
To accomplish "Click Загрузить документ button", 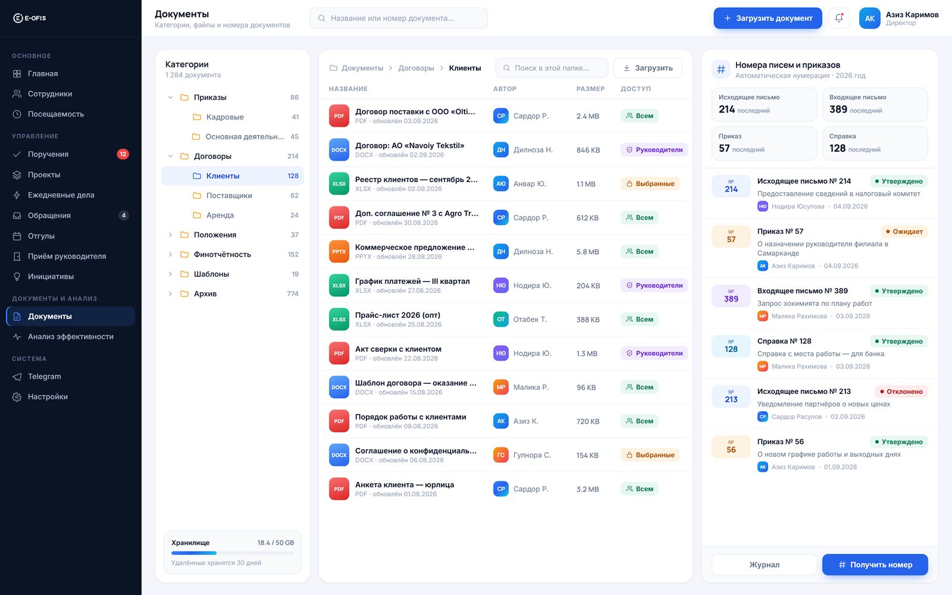I will 768,18.
